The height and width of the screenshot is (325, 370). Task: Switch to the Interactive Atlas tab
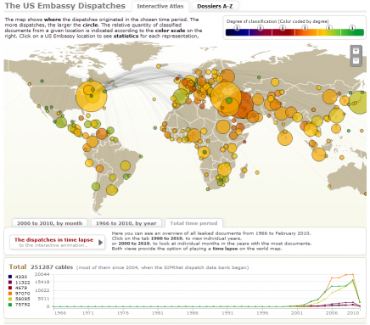pos(160,6)
